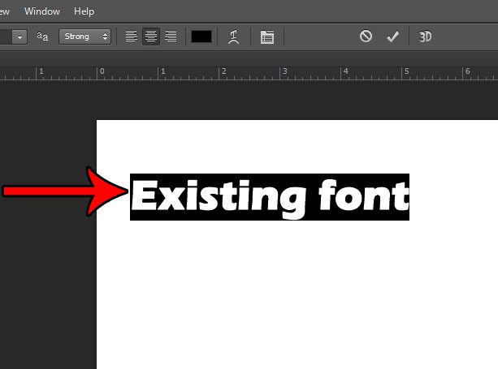Left align the text
Viewport: 498px width, 369px height.
pos(131,36)
